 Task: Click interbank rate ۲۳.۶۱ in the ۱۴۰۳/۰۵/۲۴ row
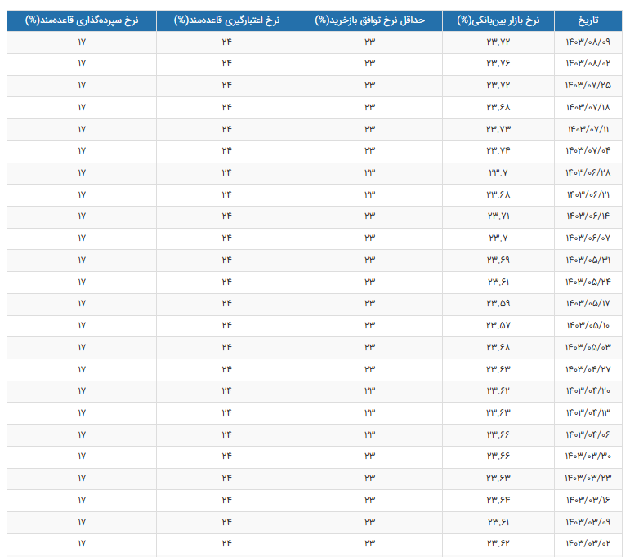(498, 282)
